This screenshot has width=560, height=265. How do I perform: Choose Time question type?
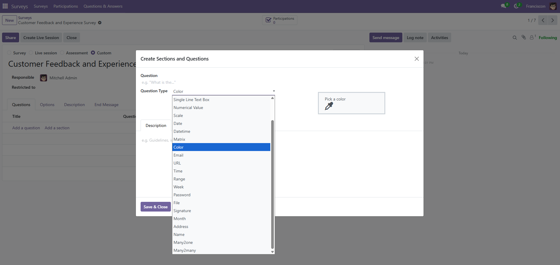coord(221,171)
